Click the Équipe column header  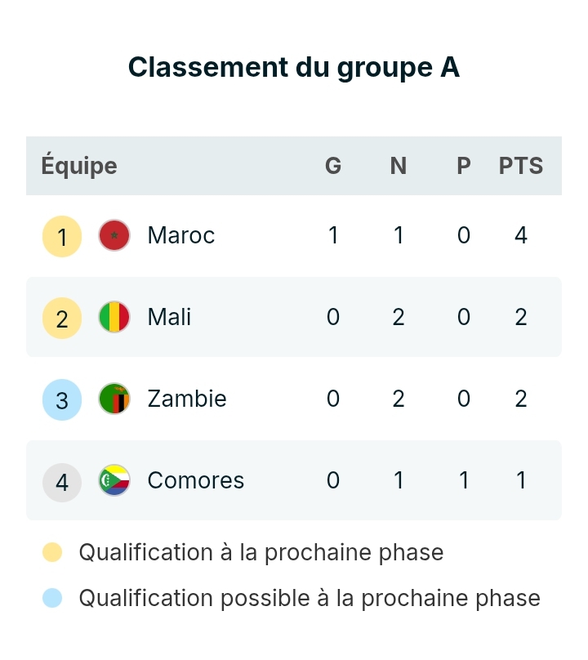point(79,166)
